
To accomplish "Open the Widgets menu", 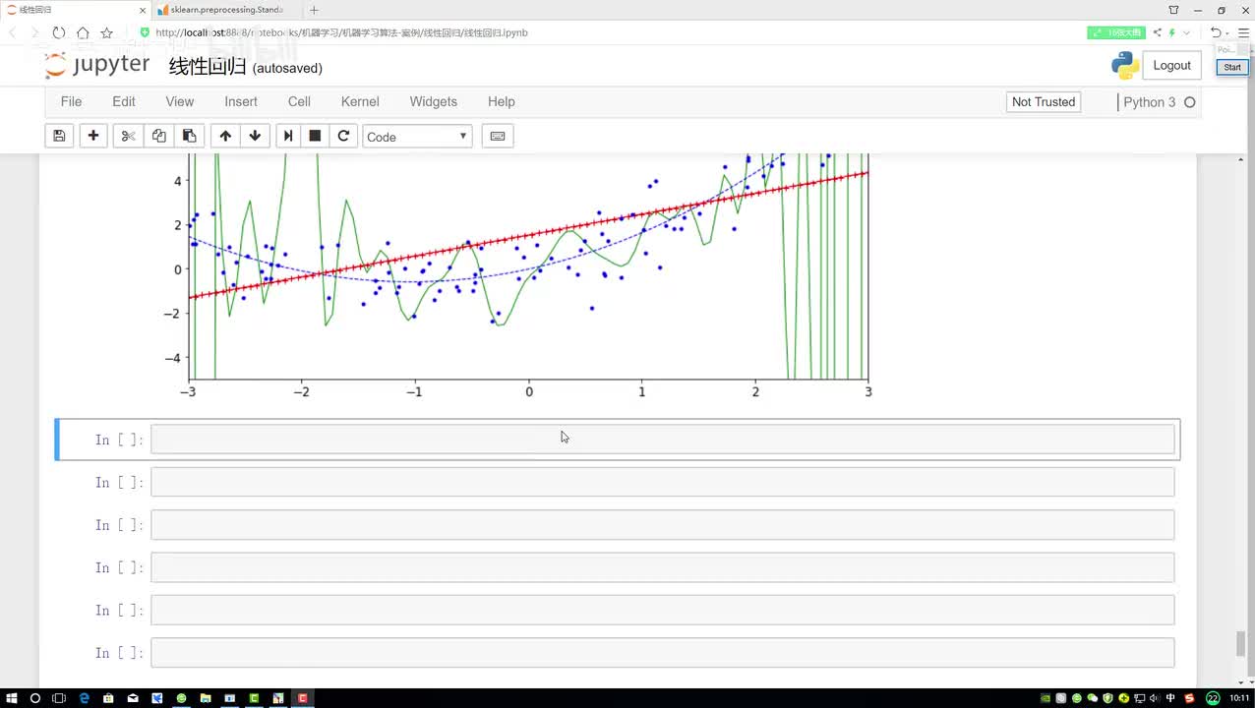I will tap(434, 101).
